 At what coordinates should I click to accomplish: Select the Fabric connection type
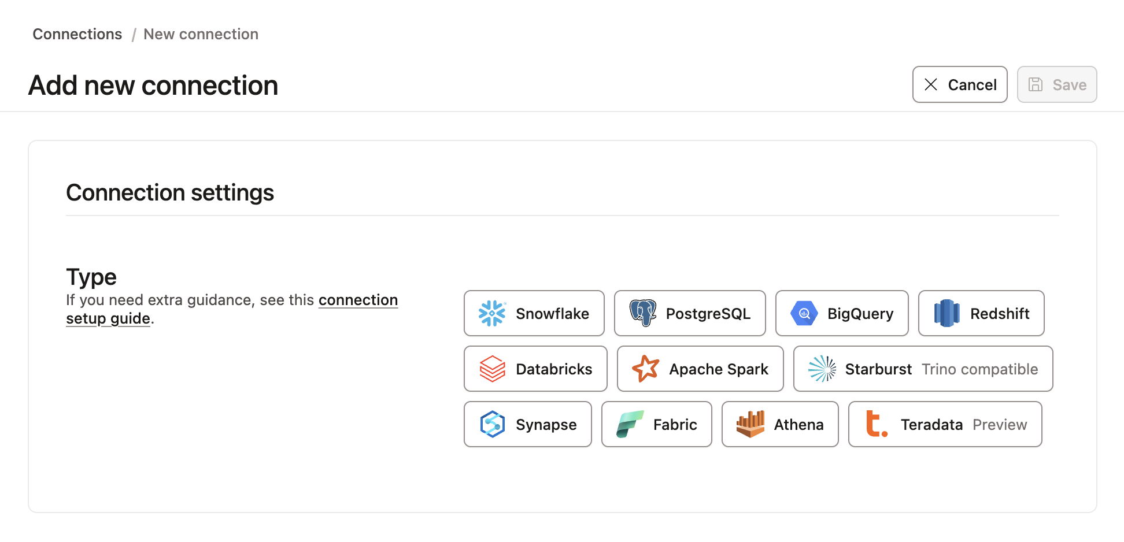[x=656, y=425]
